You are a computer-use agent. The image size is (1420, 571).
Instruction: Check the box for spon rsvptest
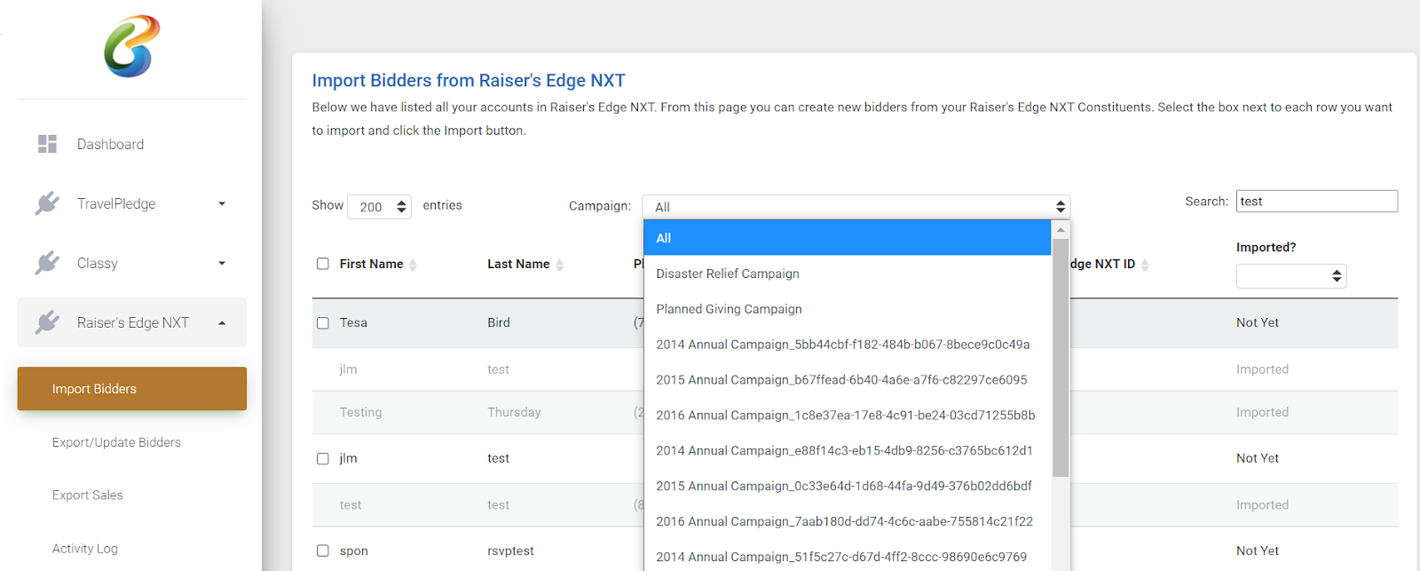323,551
